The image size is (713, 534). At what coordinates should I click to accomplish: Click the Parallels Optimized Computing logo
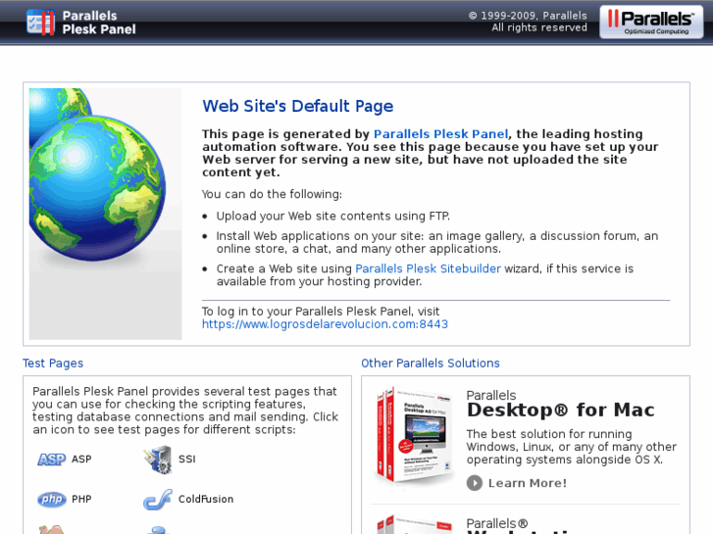(651, 23)
